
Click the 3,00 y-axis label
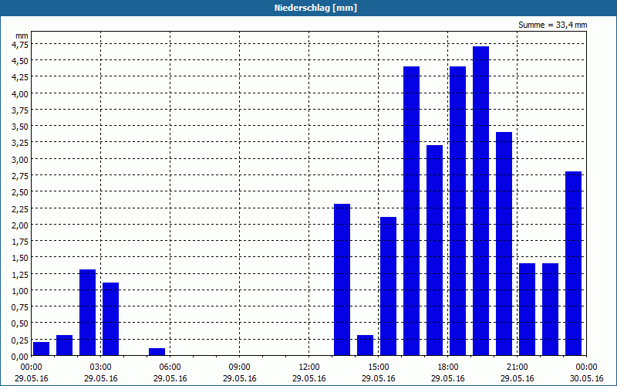20,160
